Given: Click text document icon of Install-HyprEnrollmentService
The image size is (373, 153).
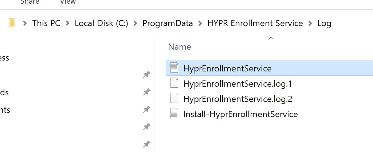Looking at the screenshot, I should point(174,113).
